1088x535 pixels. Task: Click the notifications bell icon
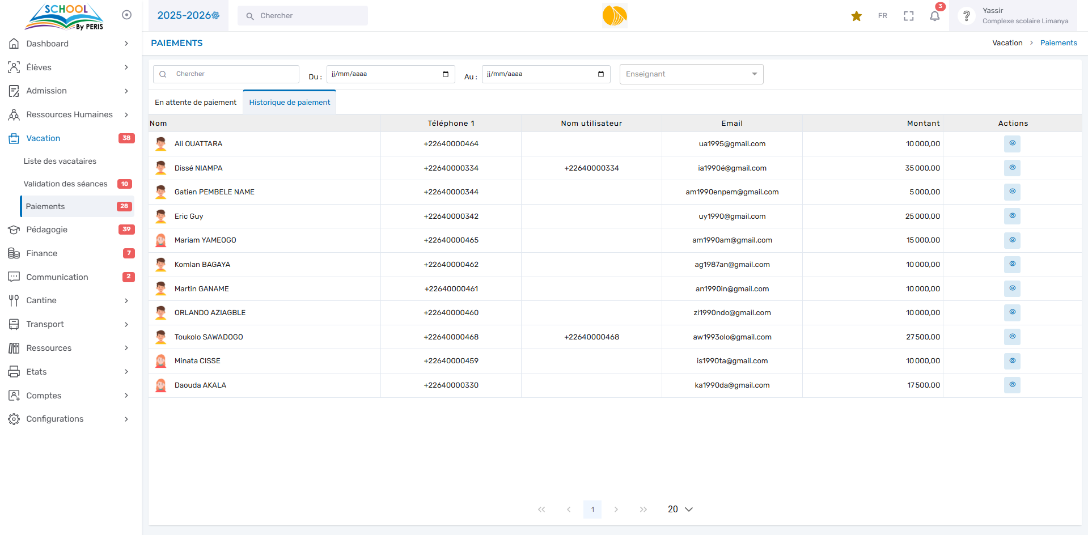pos(934,16)
